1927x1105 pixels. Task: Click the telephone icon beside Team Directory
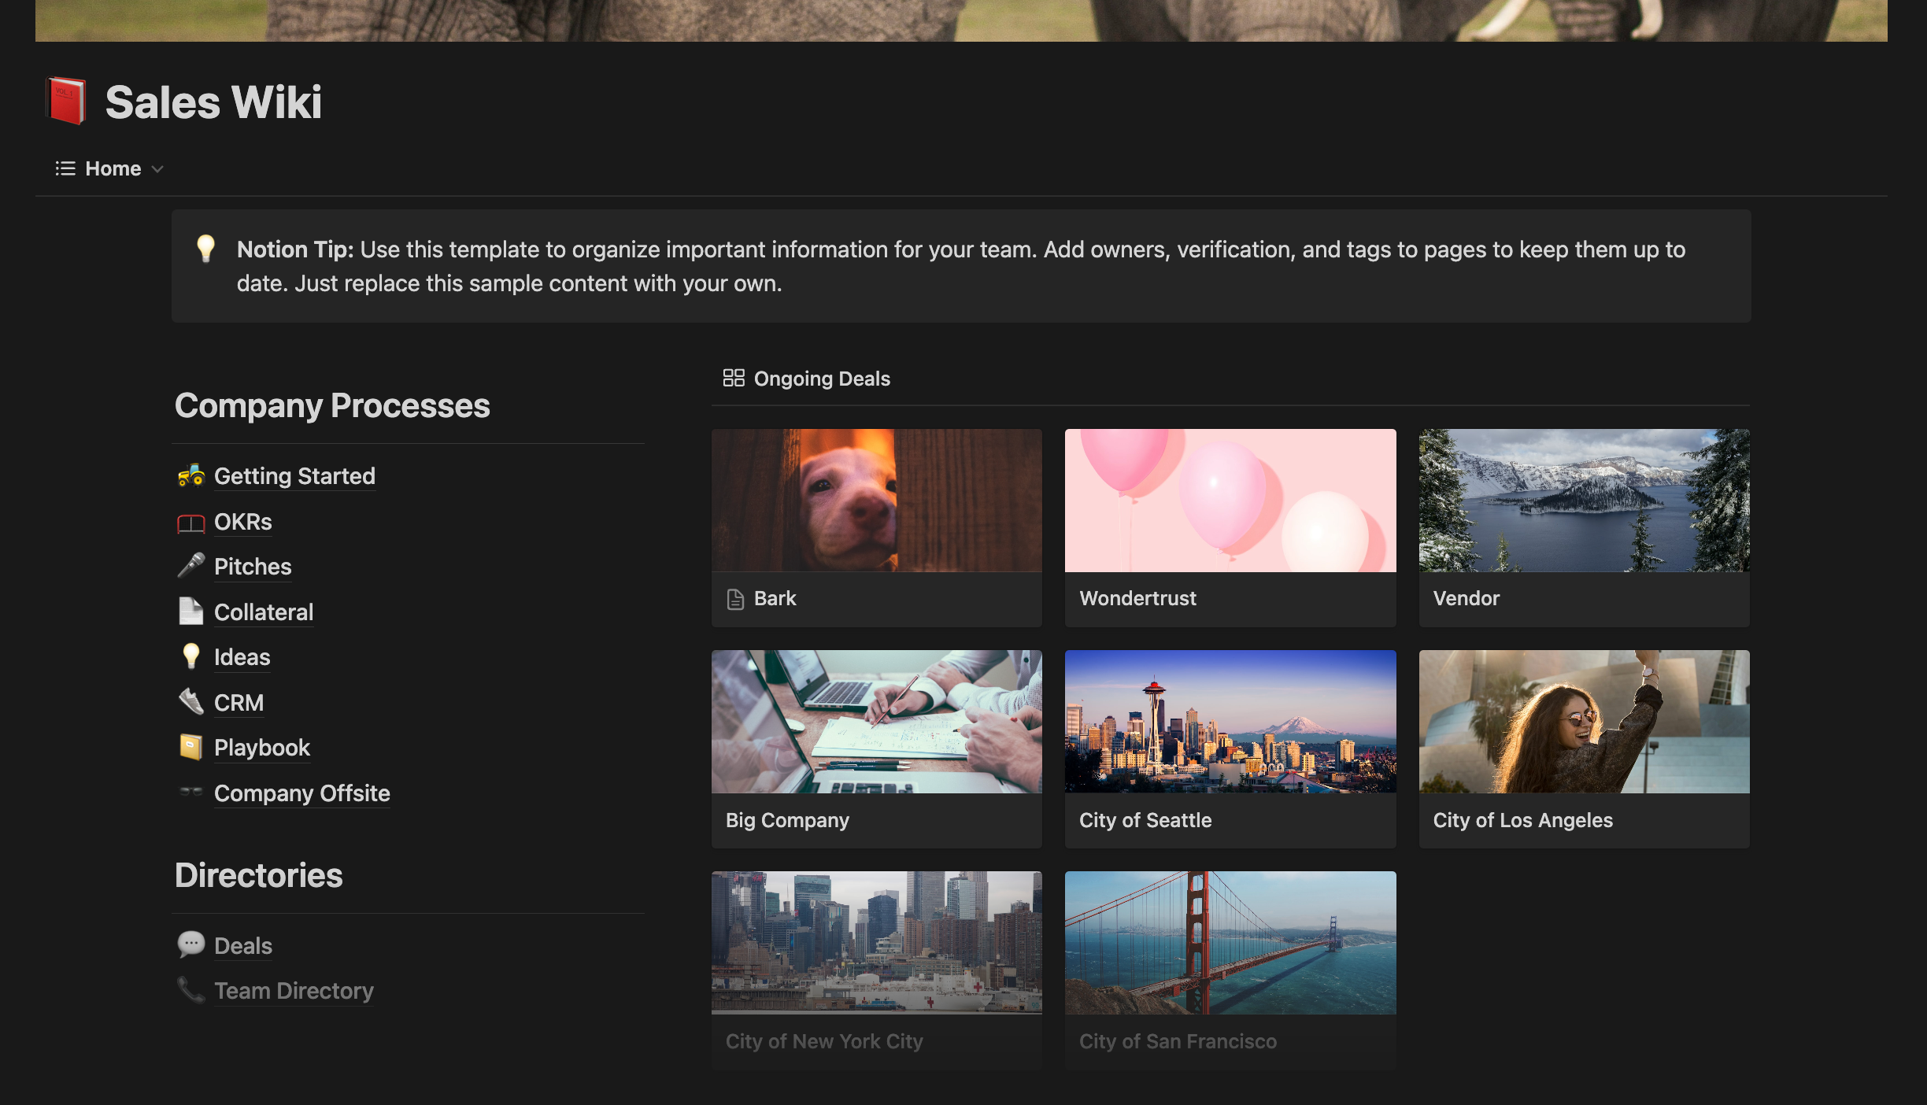(190, 989)
